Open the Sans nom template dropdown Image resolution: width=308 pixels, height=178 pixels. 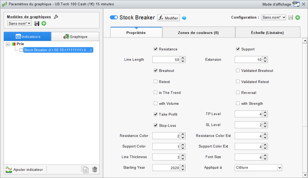[19, 23]
